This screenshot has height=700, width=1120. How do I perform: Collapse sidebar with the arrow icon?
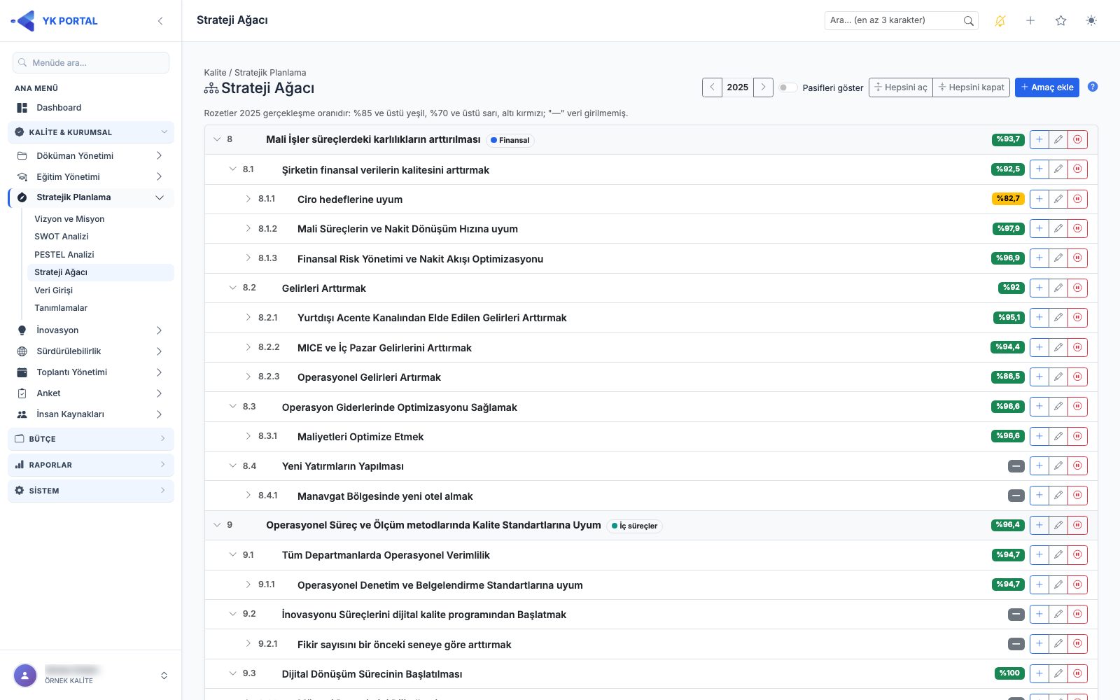pos(160,21)
